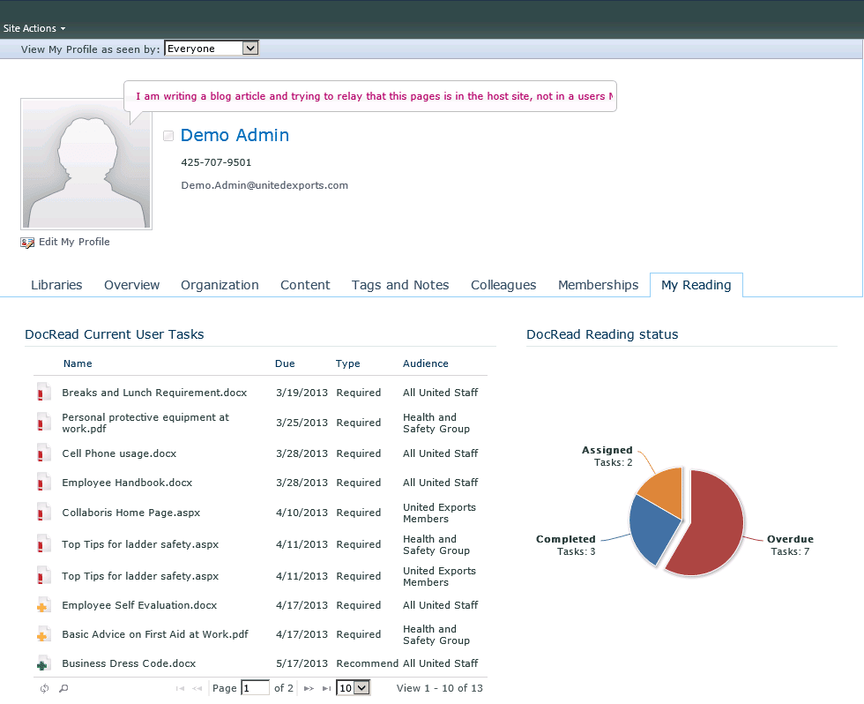The height and width of the screenshot is (704, 864).
Task: Click the search magnifier icon in the grid footer
Action: [x=63, y=688]
